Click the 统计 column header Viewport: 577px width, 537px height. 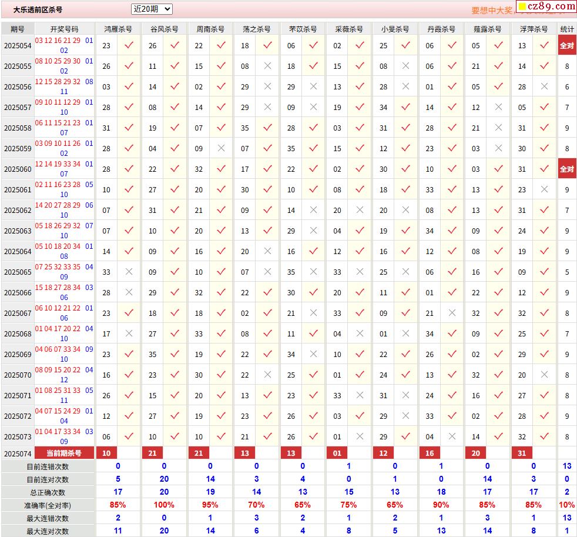567,29
